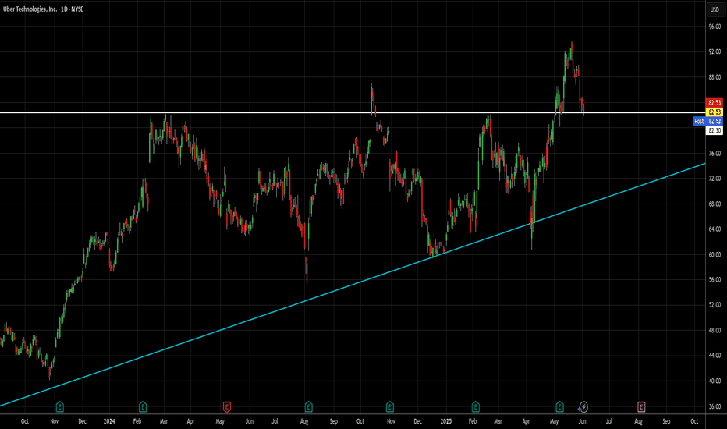Click the 68.00 price axis value
The height and width of the screenshot is (429, 727).
pyautogui.click(x=715, y=204)
